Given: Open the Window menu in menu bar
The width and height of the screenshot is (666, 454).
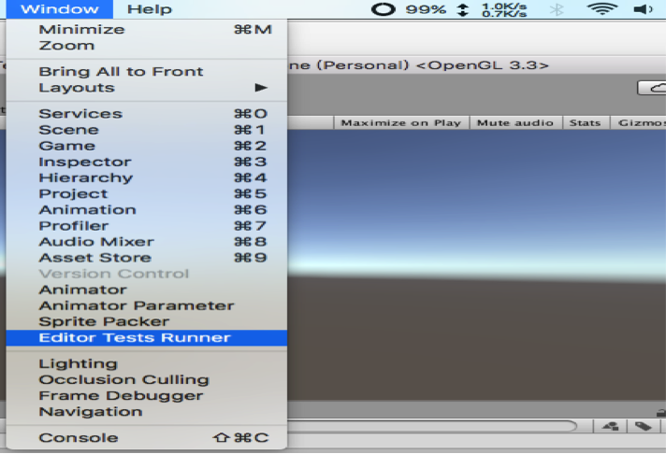Looking at the screenshot, I should [x=60, y=9].
